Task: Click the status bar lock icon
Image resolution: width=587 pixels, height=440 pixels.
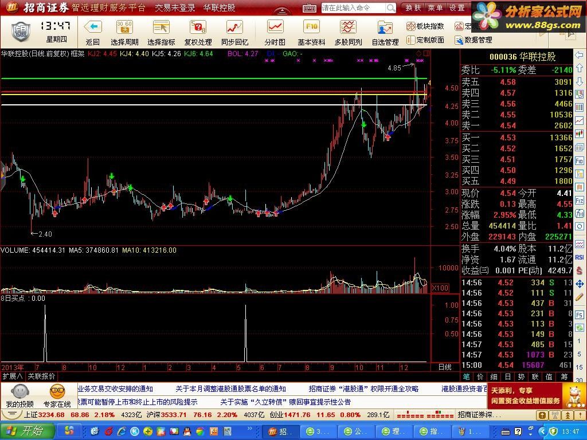Action: pos(542,415)
